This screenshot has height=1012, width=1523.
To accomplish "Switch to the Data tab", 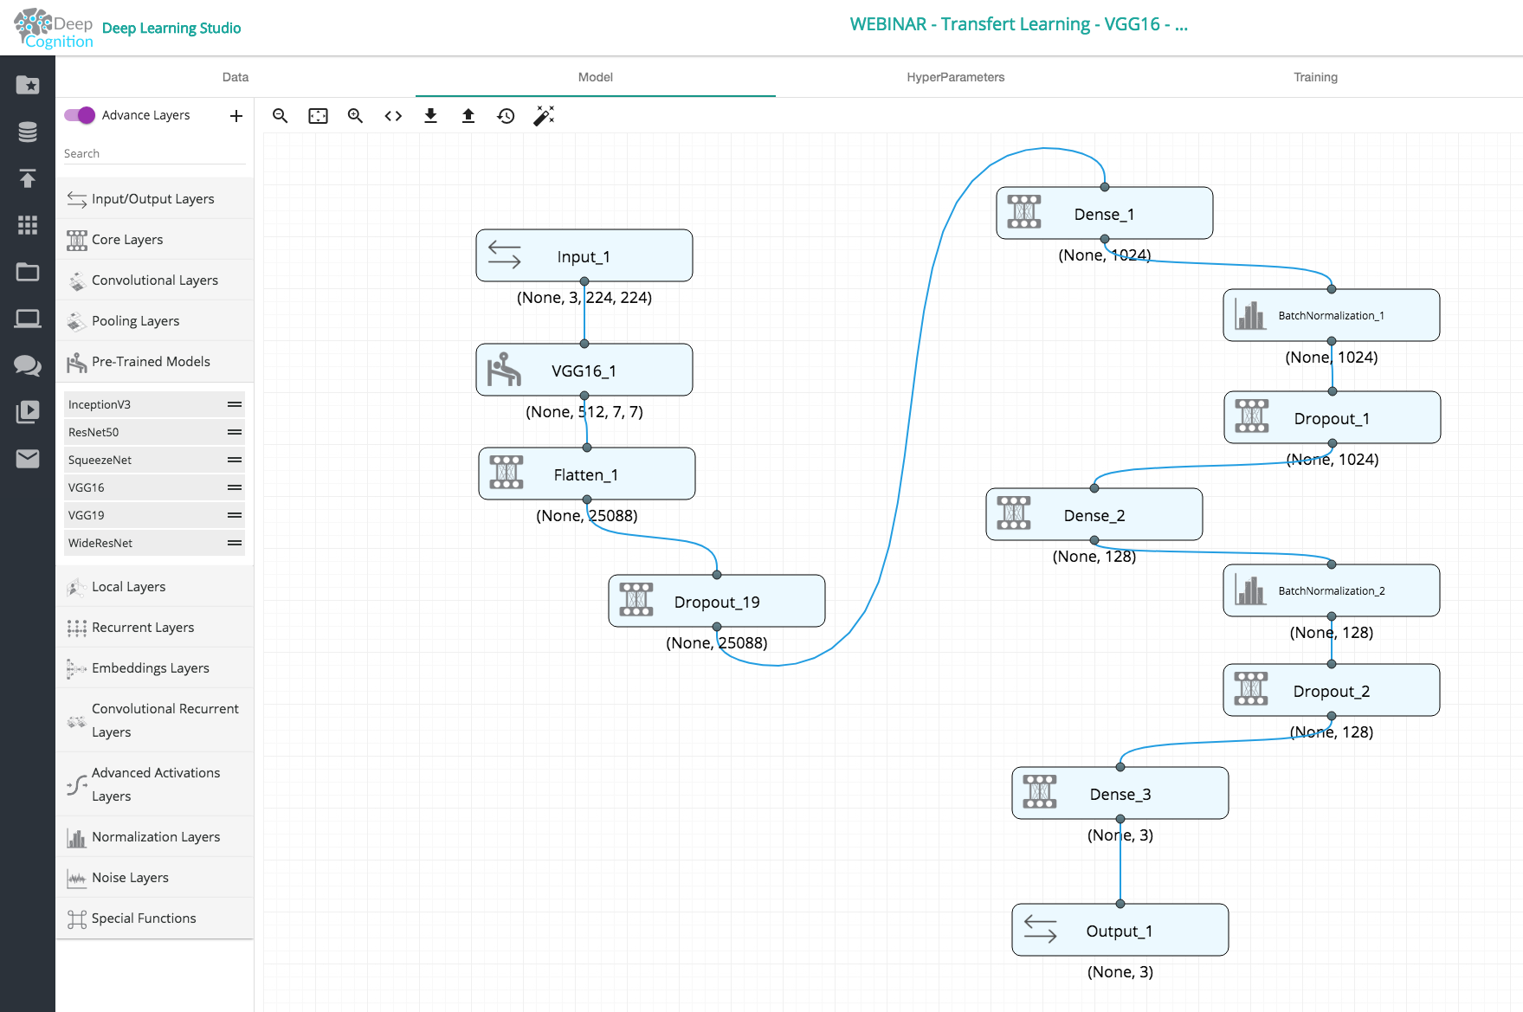I will (236, 77).
